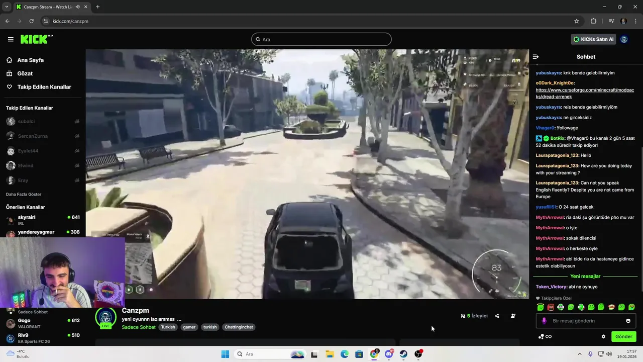Image resolution: width=643 pixels, height=362 pixels.
Task: Click the user action icon beside share
Action: pos(513,316)
